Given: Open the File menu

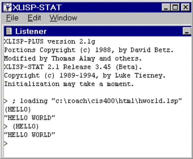Looking at the screenshot, I should click(12, 18).
